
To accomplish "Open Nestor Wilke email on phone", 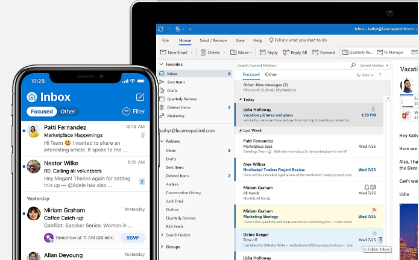I will click(x=86, y=174).
